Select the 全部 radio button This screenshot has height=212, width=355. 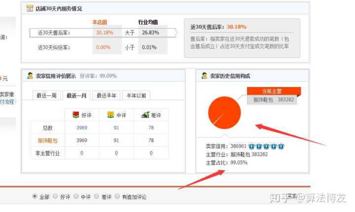(35, 196)
